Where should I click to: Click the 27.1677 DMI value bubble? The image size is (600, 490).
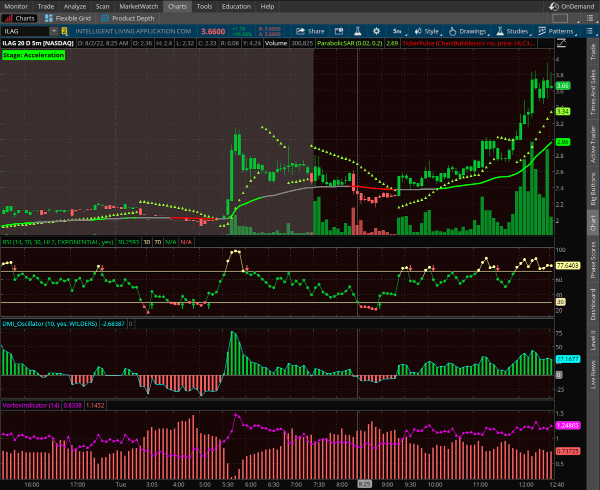click(567, 359)
